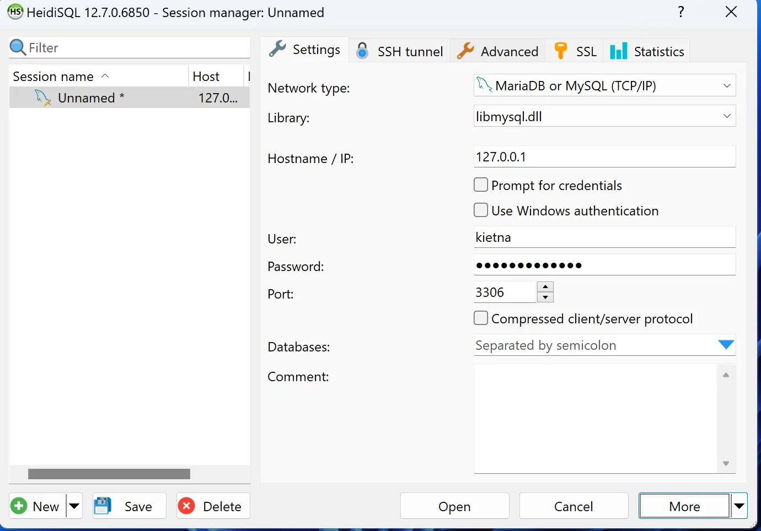Click the floppy disk Save icon
Screen dimensions: 761x531
103,506
